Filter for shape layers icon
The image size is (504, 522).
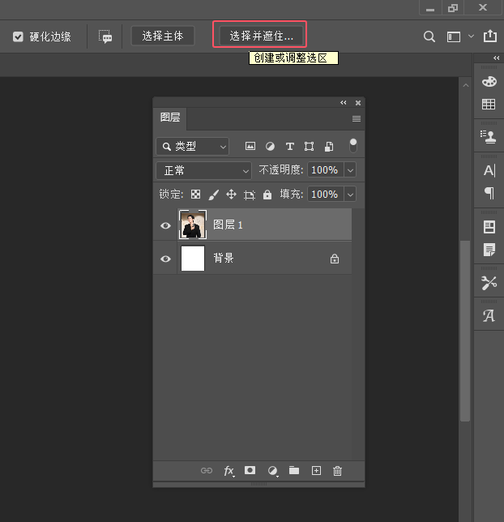(310, 146)
